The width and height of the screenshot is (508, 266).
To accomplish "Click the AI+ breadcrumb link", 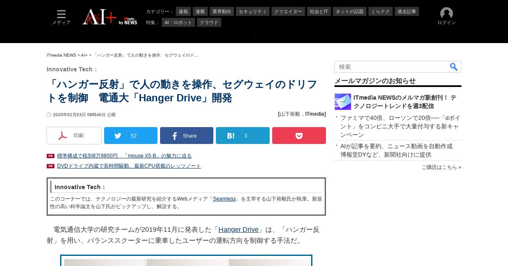I will 84,55.
